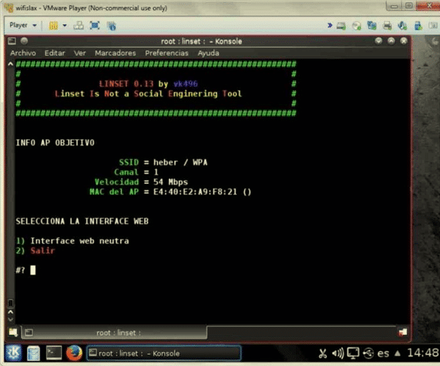
Task: Click the CD/DVD drive device icon
Action: tap(357, 26)
